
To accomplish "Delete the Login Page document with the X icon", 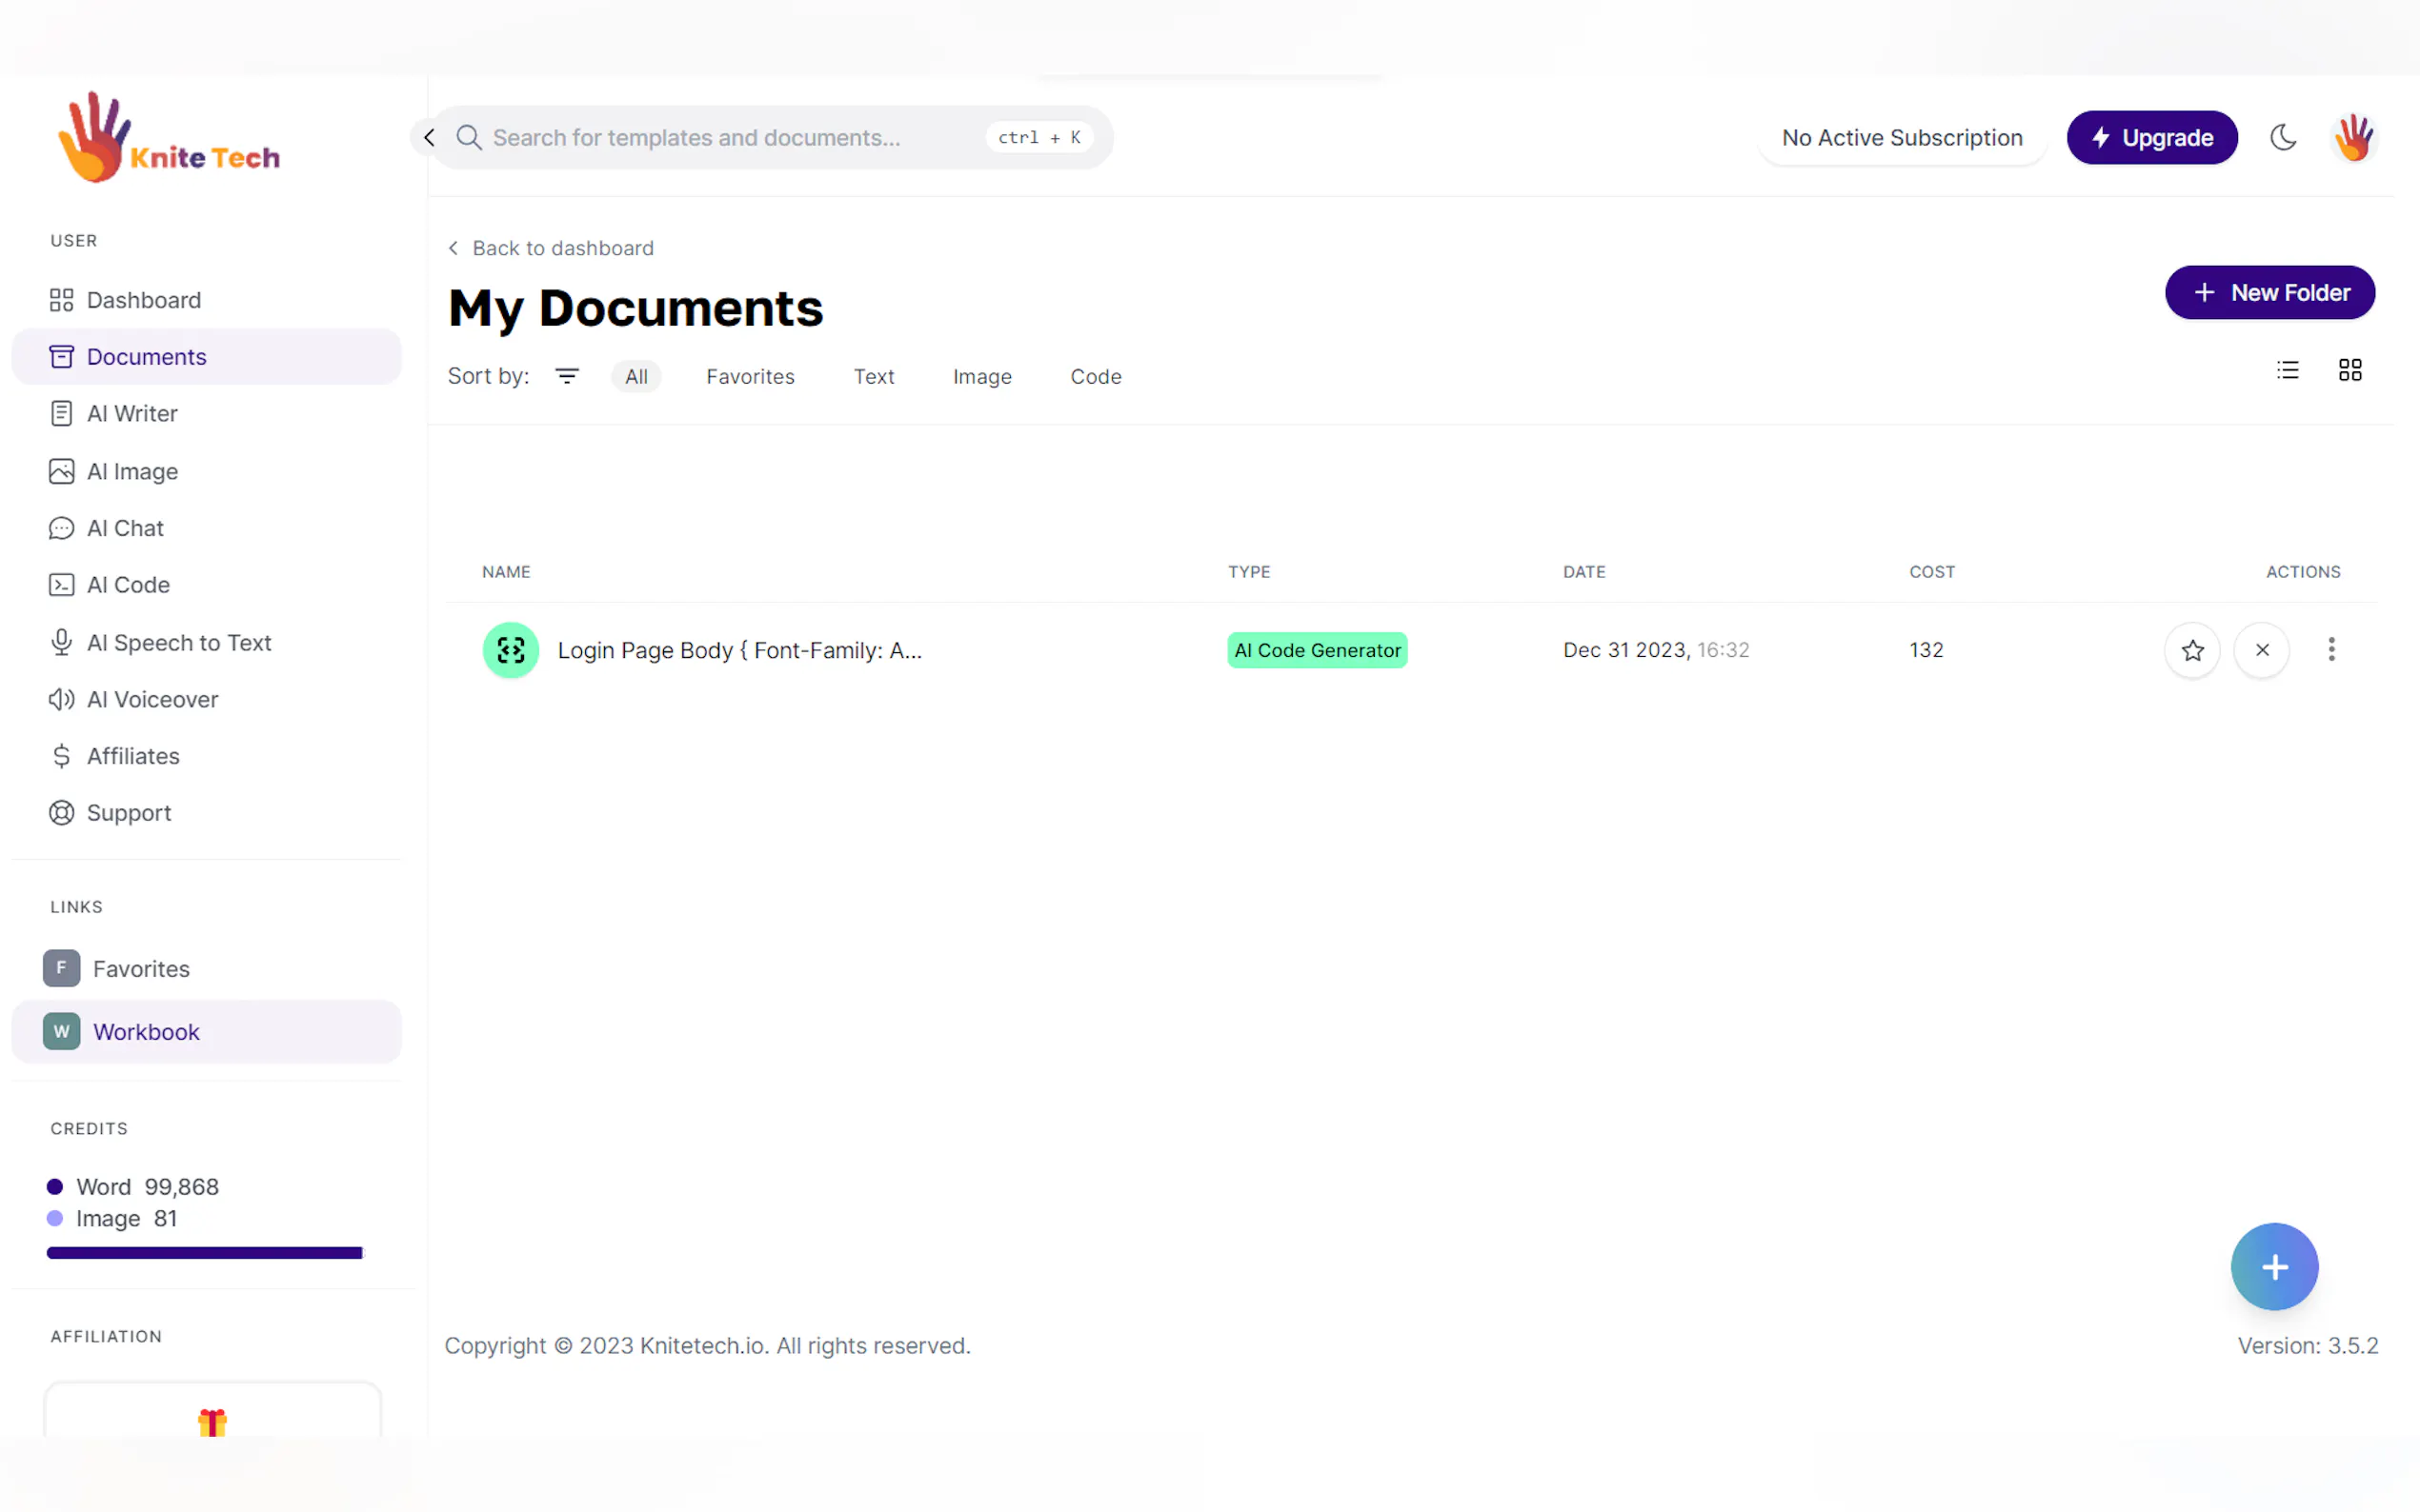I will 2261,650.
